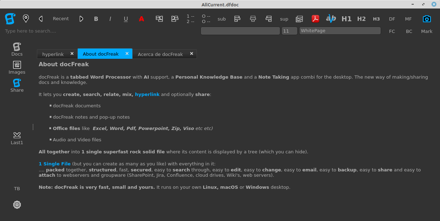Click the BC background color button
The width and height of the screenshot is (440, 221).
[x=409, y=32]
